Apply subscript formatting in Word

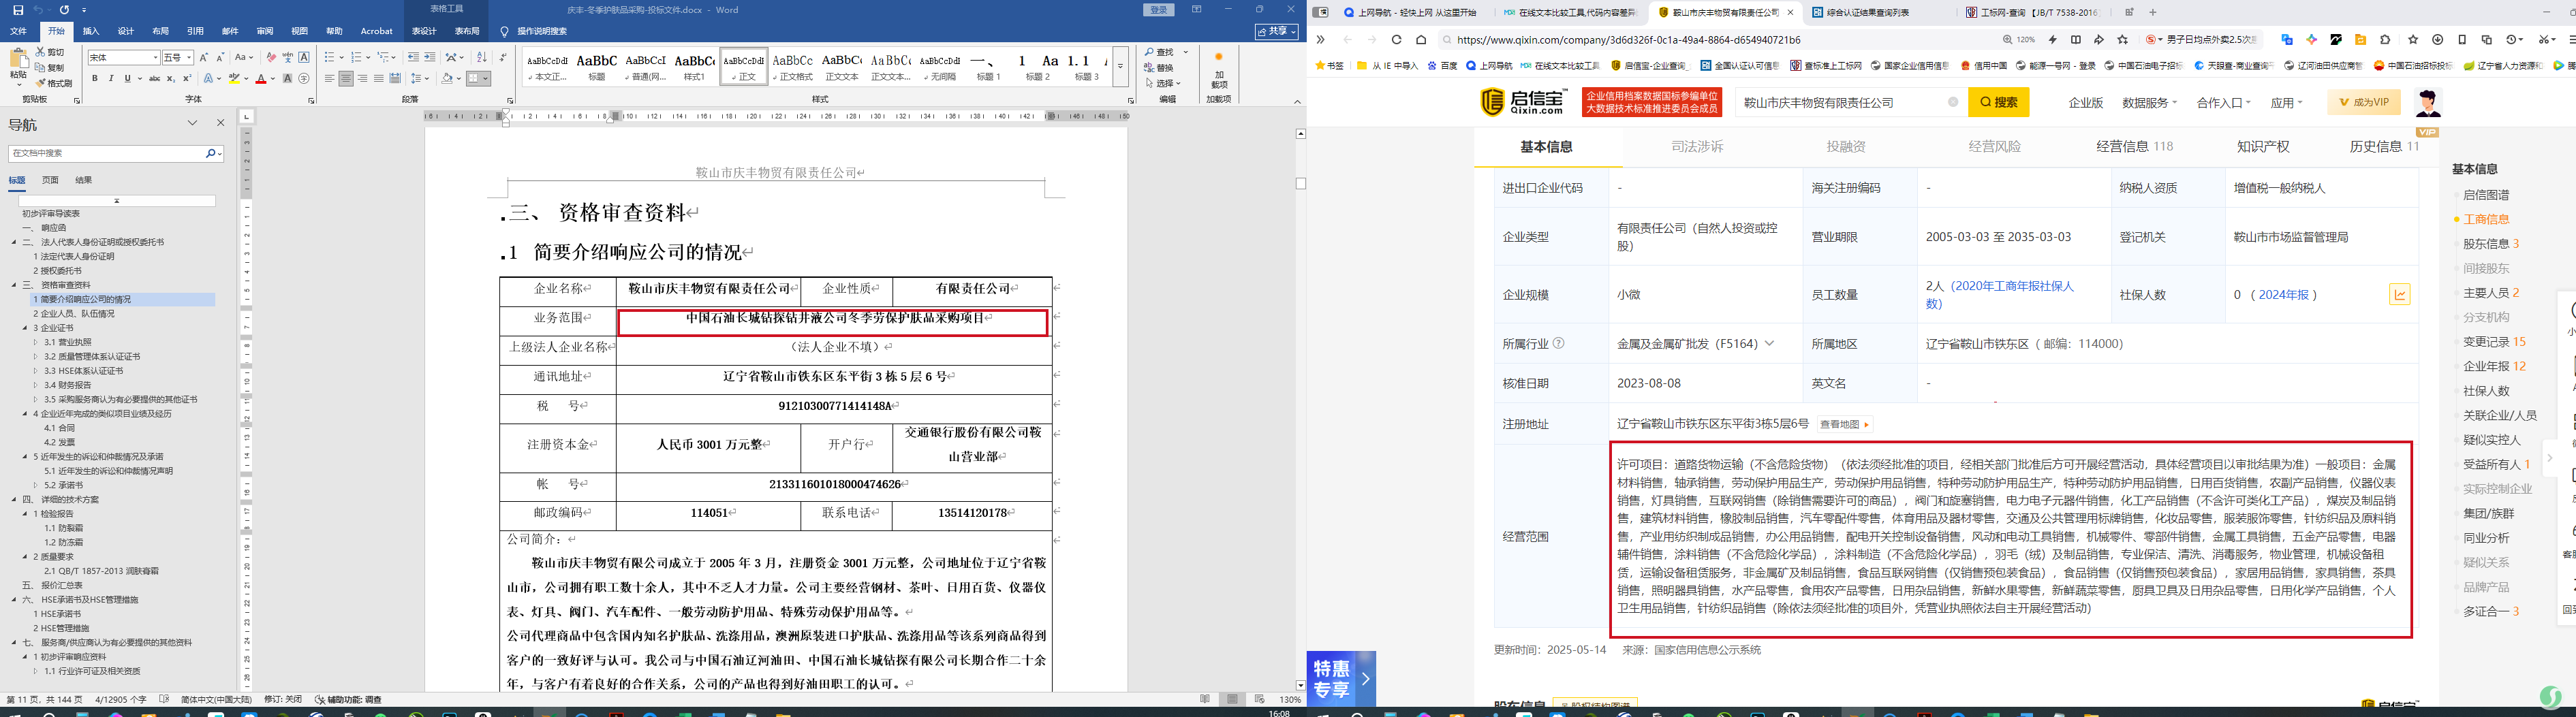(x=171, y=78)
